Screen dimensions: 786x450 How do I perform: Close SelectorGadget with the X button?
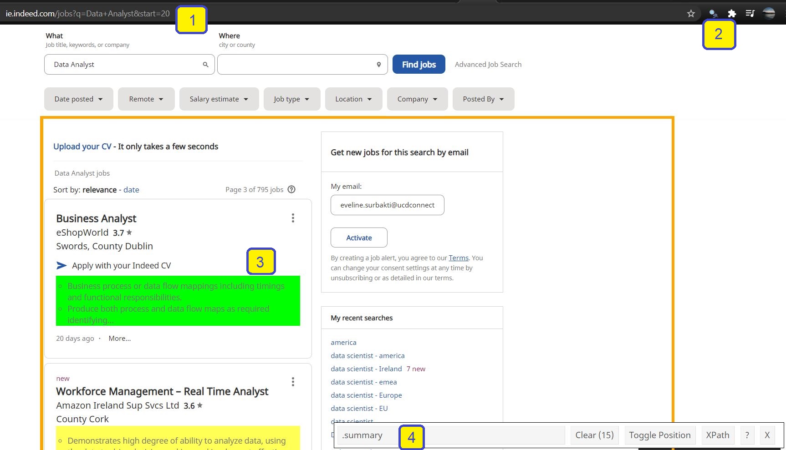[x=767, y=435]
